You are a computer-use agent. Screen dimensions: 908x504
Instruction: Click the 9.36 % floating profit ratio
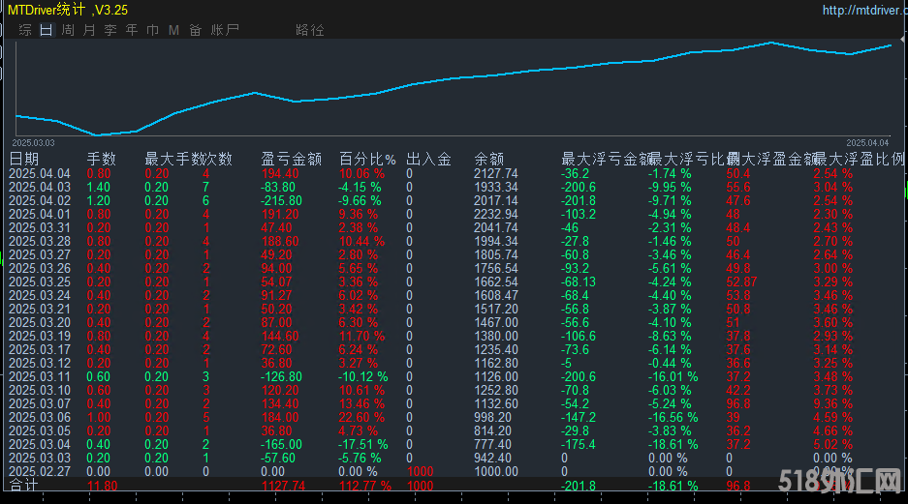[832, 404]
